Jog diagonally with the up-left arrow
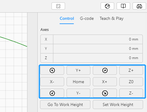Viewport: 147px width, 112px height. [52, 70]
